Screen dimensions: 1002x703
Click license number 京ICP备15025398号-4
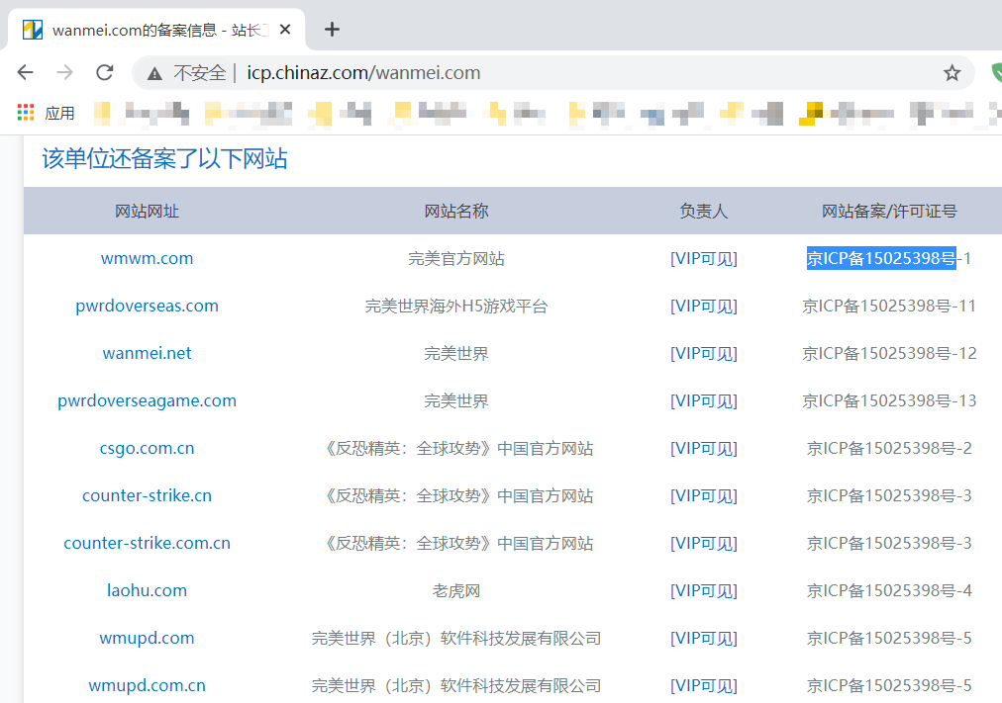pyautogui.click(x=889, y=590)
